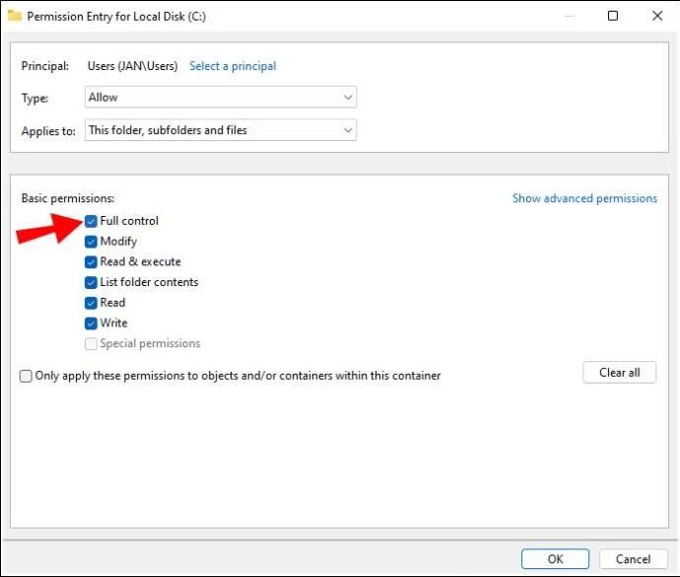
Task: Click the Applies to: label
Action: coord(48,130)
